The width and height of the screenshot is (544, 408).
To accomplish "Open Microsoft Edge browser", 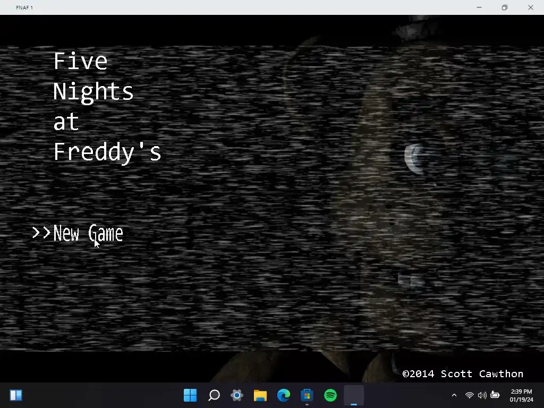I will 284,395.
